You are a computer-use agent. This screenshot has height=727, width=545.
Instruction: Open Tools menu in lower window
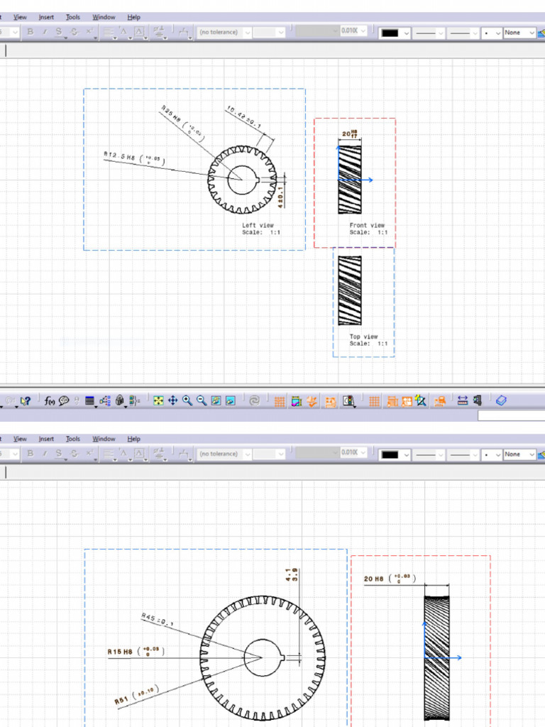pyautogui.click(x=73, y=439)
